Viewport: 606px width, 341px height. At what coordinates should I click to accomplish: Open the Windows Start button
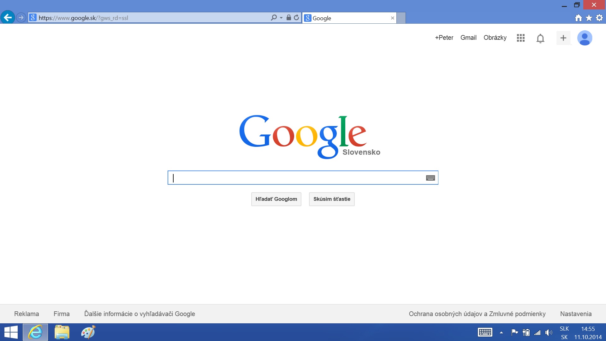tap(11, 332)
